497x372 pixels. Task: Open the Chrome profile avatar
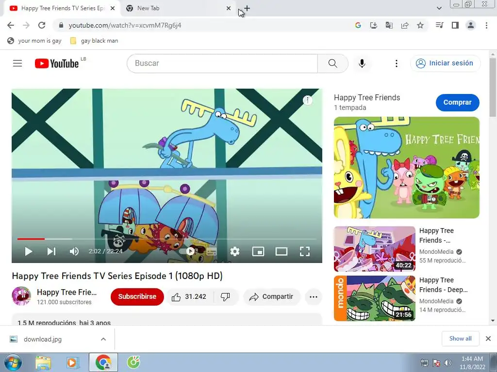point(471,25)
